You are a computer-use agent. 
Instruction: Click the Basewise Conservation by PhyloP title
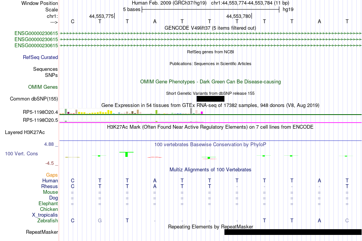pos(210,145)
